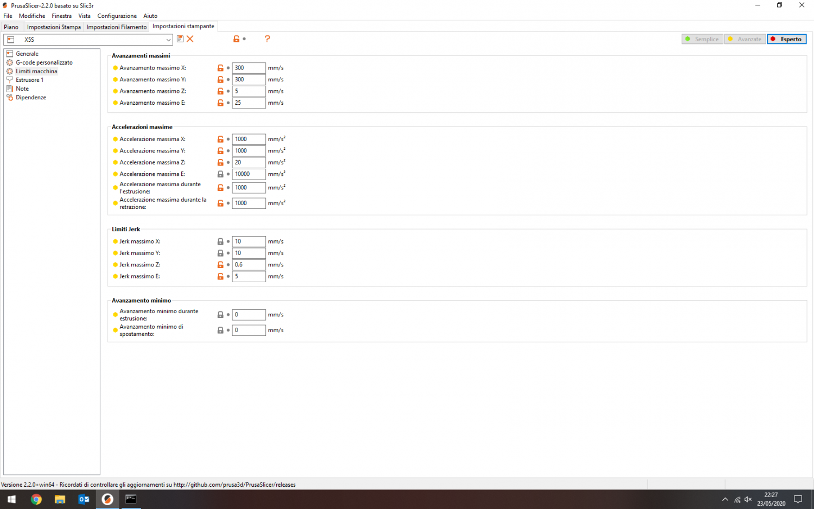Click the network icon in the system tray
The image size is (814, 509).
(x=737, y=499)
